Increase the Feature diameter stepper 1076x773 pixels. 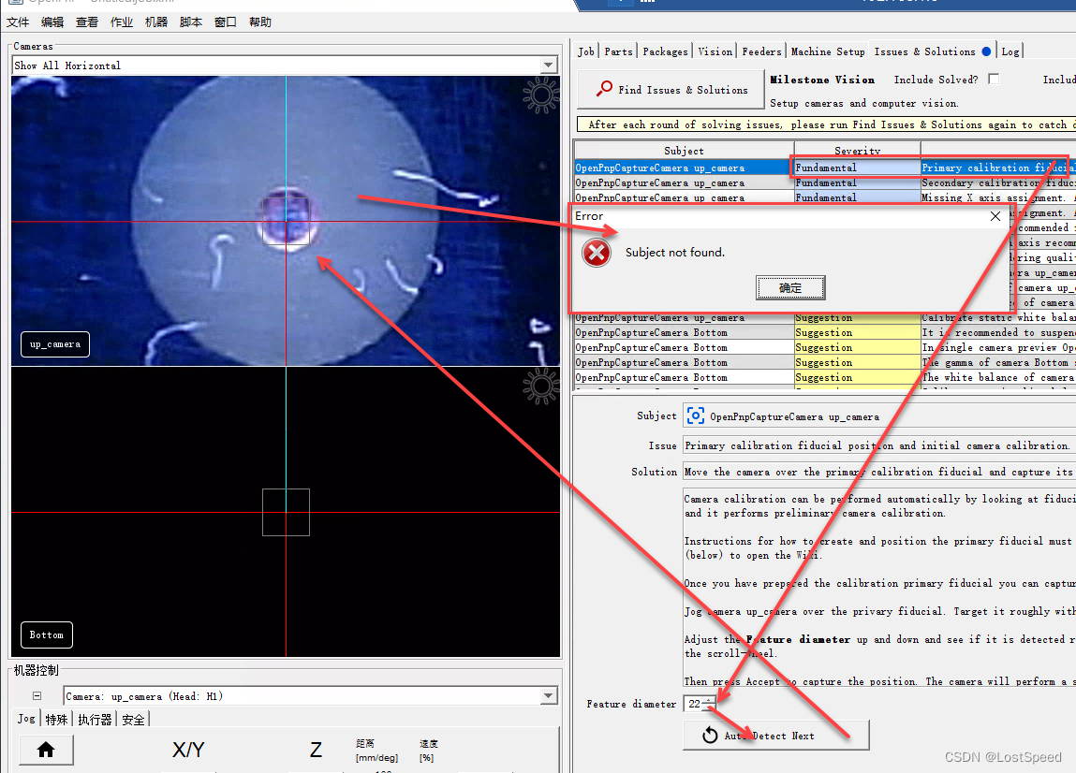[x=709, y=699]
